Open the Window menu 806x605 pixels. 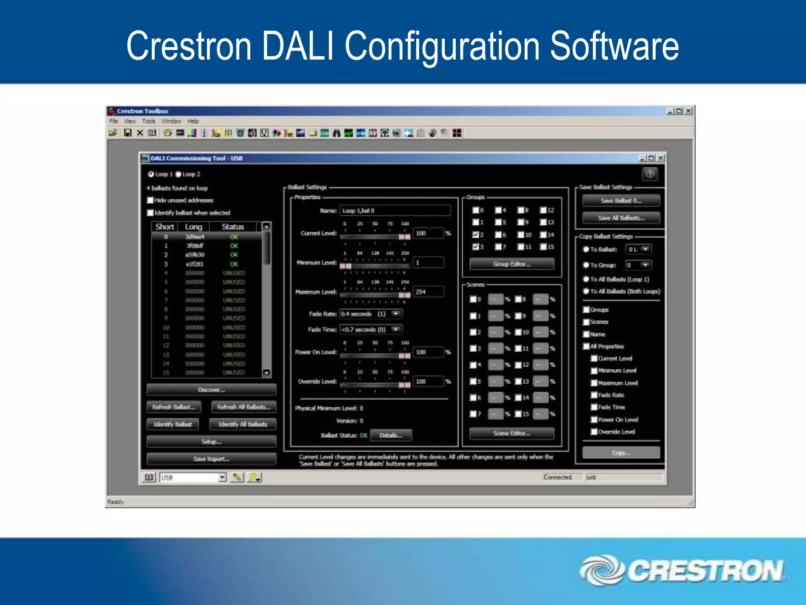pyautogui.click(x=172, y=121)
